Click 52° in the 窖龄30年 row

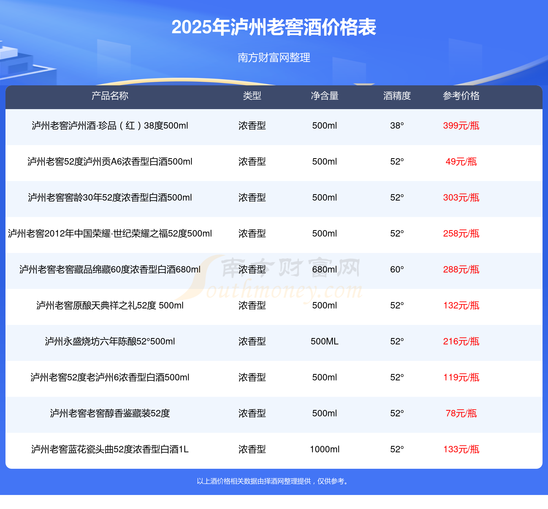(397, 198)
